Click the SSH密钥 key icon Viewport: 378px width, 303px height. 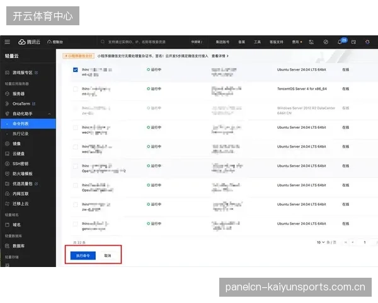click(x=7, y=163)
